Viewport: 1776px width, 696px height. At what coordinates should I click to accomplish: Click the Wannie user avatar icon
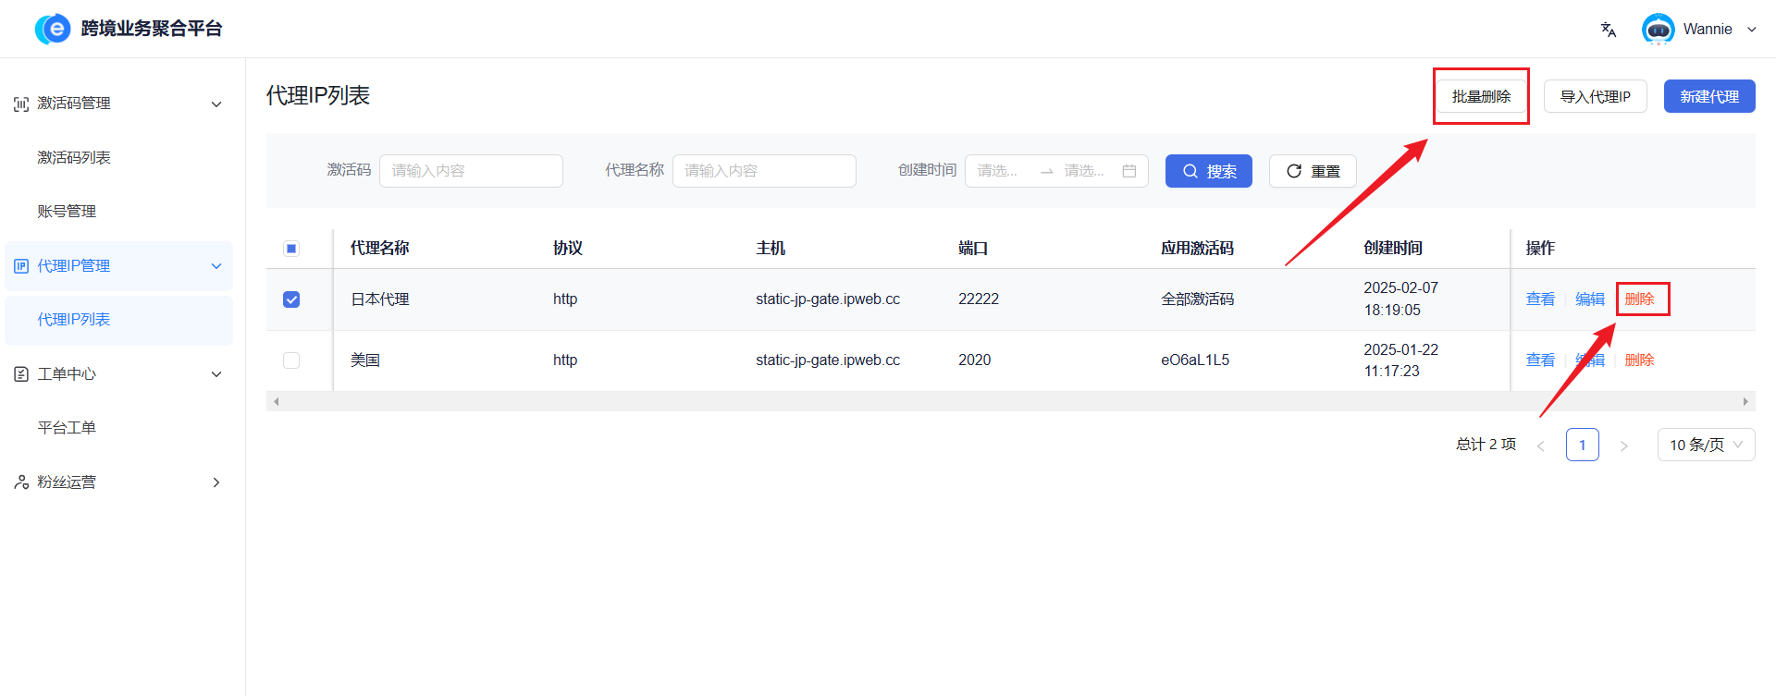tap(1658, 30)
